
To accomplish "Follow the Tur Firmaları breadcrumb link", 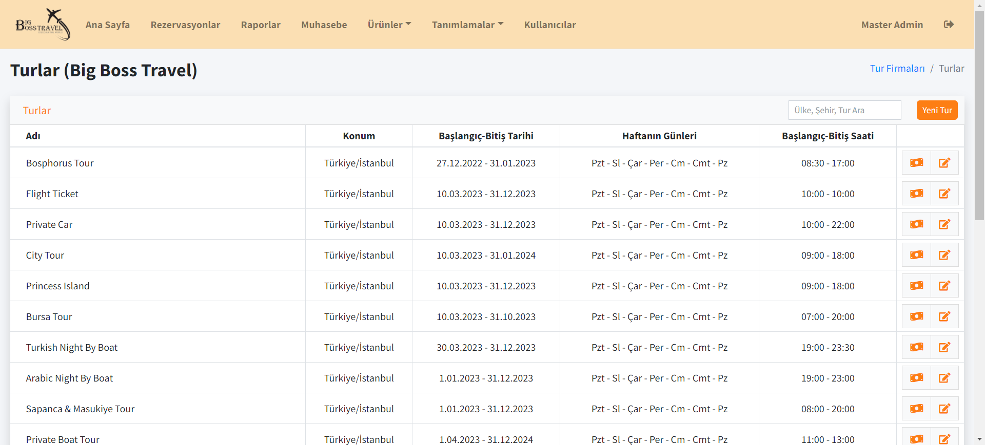I will pos(897,68).
